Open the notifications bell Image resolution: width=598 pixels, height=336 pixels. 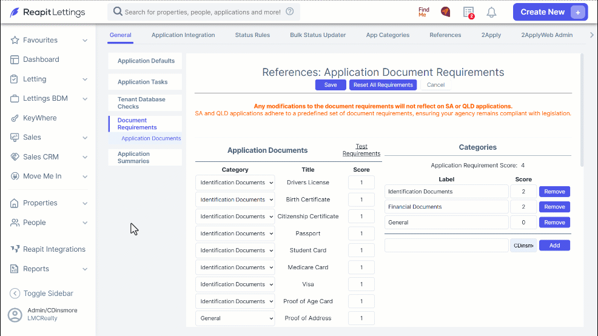tap(492, 12)
